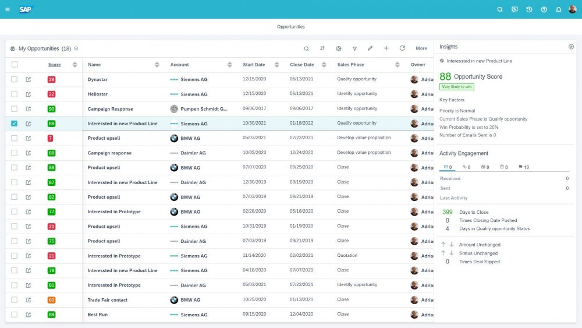Open the More toolbar menu
Screen dimensions: 582x328
[421, 48]
